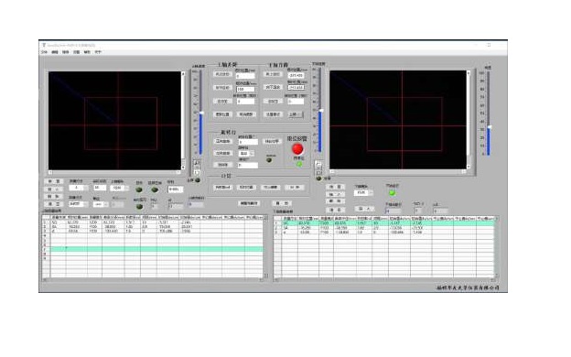Viewport: 571px width, 357px height.
Task: Select the pan tool icon under the upper axis slider
Action: pos(197,171)
